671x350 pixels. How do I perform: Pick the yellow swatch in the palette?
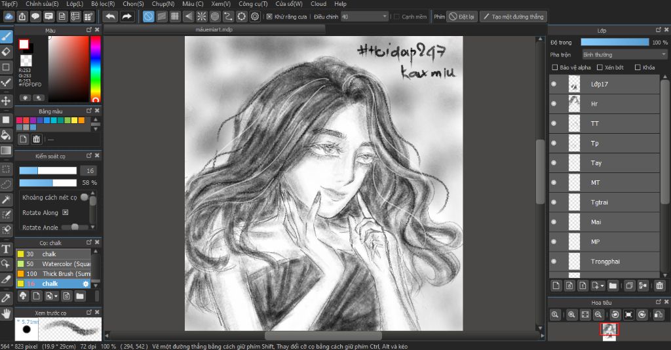[74, 120]
